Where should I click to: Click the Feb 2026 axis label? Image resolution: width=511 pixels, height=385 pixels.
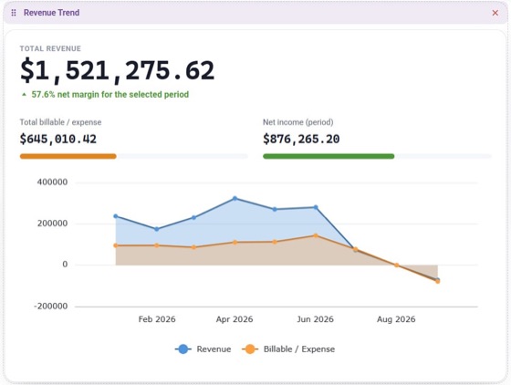pos(157,319)
